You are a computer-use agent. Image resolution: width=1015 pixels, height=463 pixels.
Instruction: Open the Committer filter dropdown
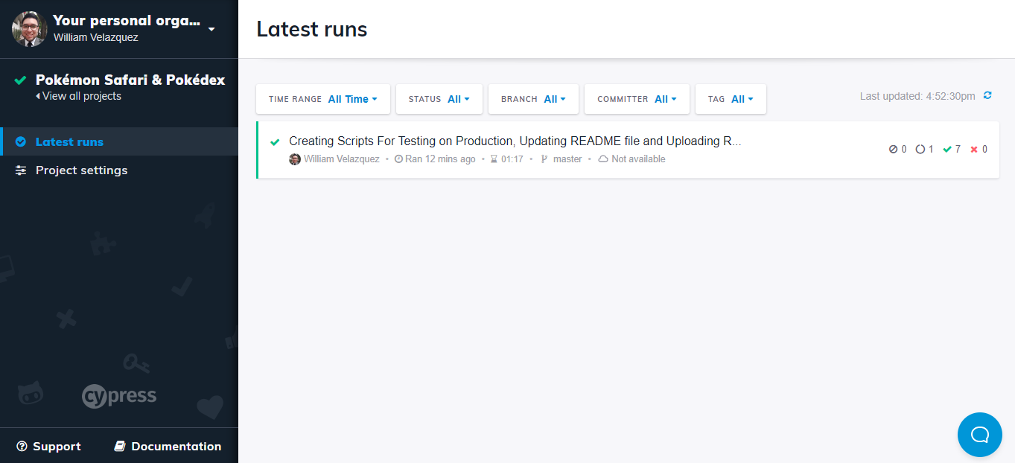click(637, 99)
